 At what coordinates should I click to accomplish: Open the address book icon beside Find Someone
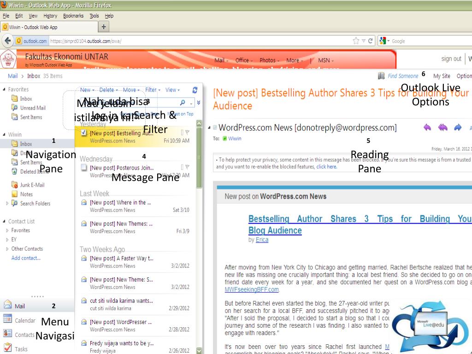381,76
